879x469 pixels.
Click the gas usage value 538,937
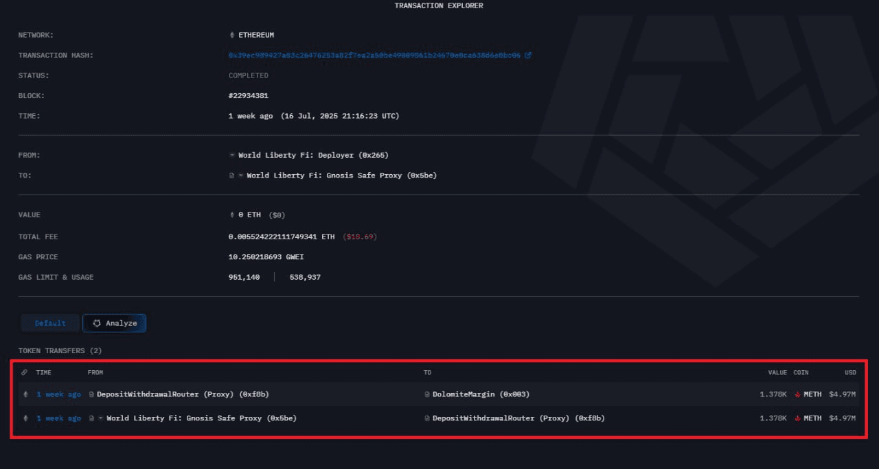click(305, 278)
